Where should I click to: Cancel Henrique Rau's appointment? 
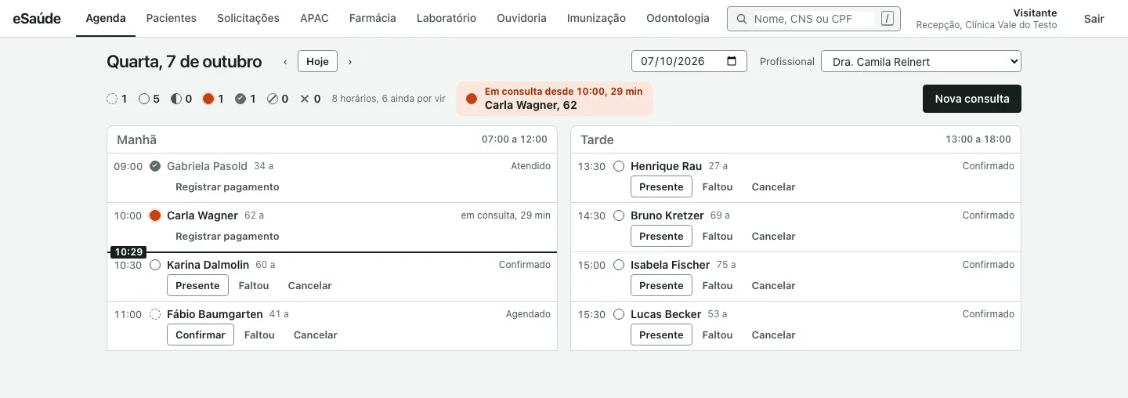[x=774, y=187]
